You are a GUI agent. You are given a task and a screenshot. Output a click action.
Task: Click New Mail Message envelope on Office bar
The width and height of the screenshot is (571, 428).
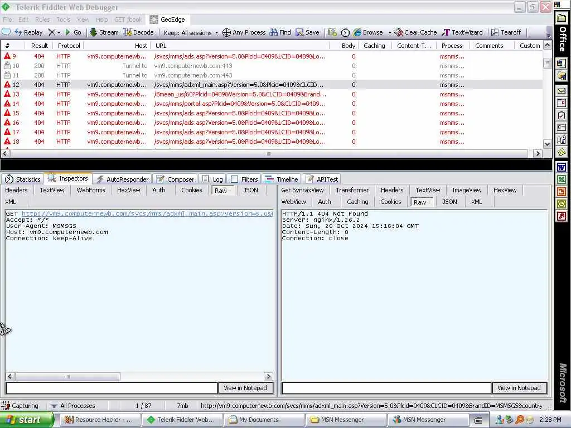tap(561, 91)
